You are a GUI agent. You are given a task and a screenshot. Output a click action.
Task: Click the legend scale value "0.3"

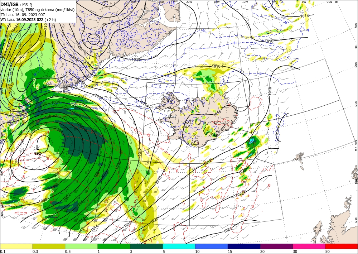coord(35,251)
